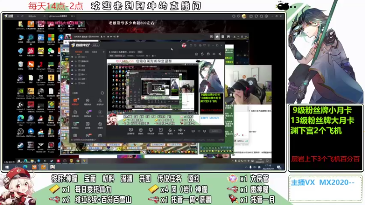Hide the 全屏 1 source layer
365x205 pixels.
tap(73, 79)
